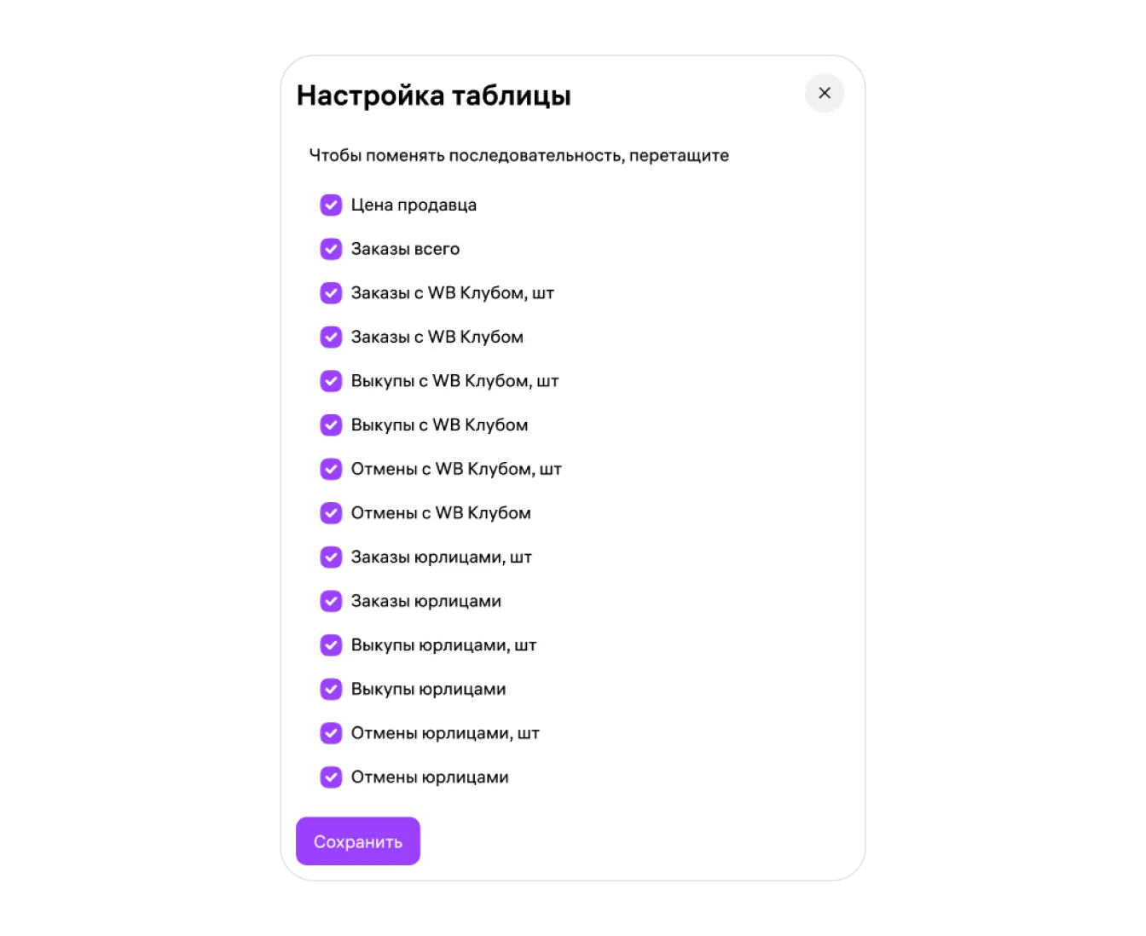Uncheck Выкупы юрлицами, шт checkbox
The image size is (1146, 936).
pos(331,645)
